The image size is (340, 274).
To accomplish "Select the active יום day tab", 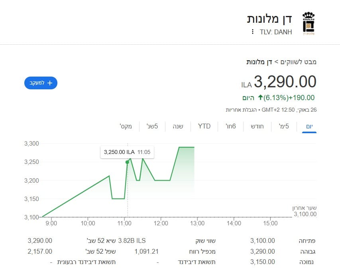I will click(x=309, y=126).
